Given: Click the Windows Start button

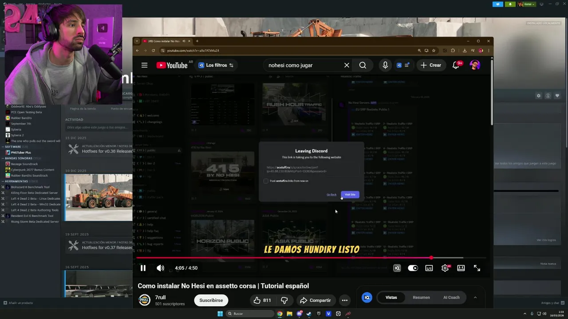Looking at the screenshot, I should coord(220,314).
